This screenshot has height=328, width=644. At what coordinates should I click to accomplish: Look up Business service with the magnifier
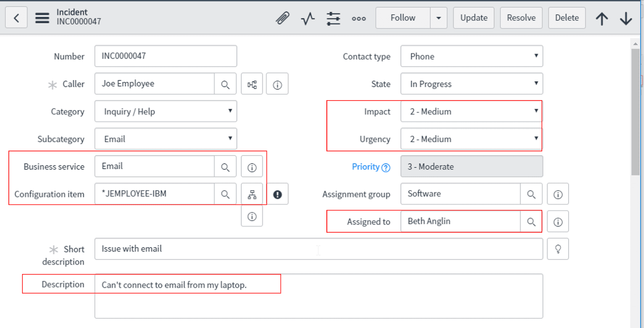coord(225,167)
